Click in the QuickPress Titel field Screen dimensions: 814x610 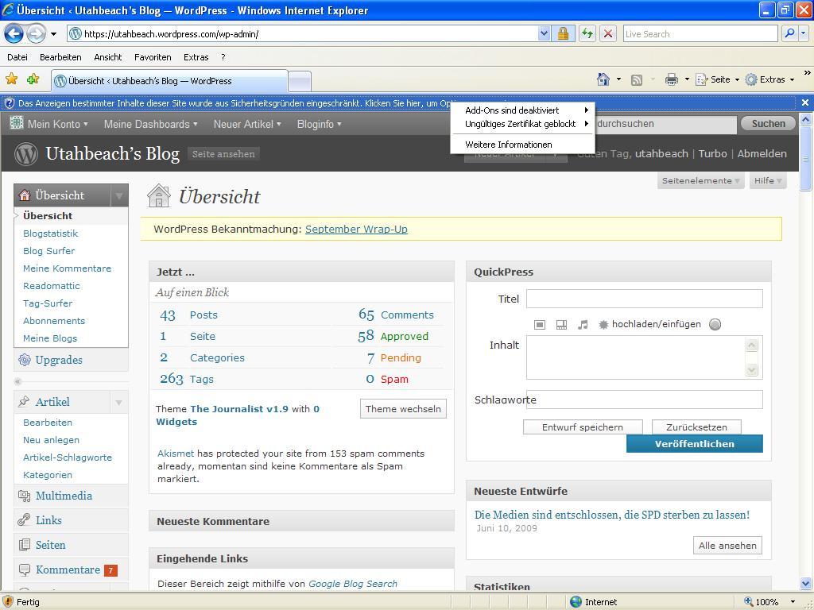click(644, 299)
